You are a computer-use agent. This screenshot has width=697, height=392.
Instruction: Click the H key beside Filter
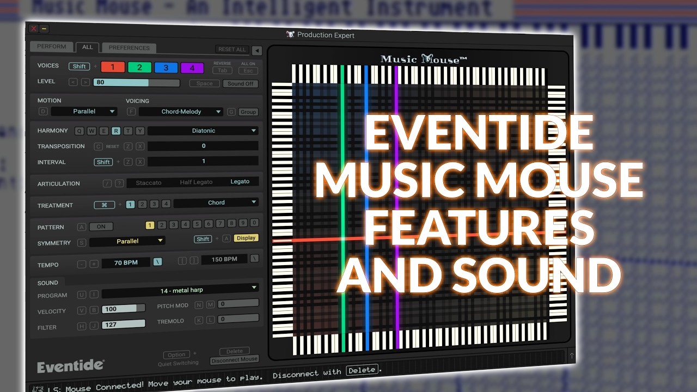(82, 327)
